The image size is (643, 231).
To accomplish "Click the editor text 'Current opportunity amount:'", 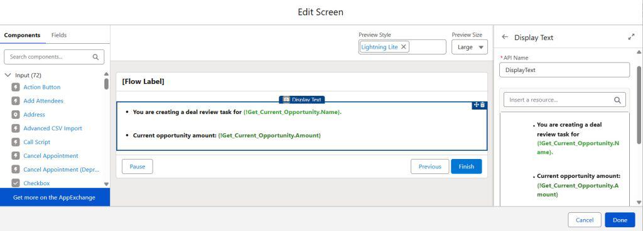I will [x=578, y=176].
